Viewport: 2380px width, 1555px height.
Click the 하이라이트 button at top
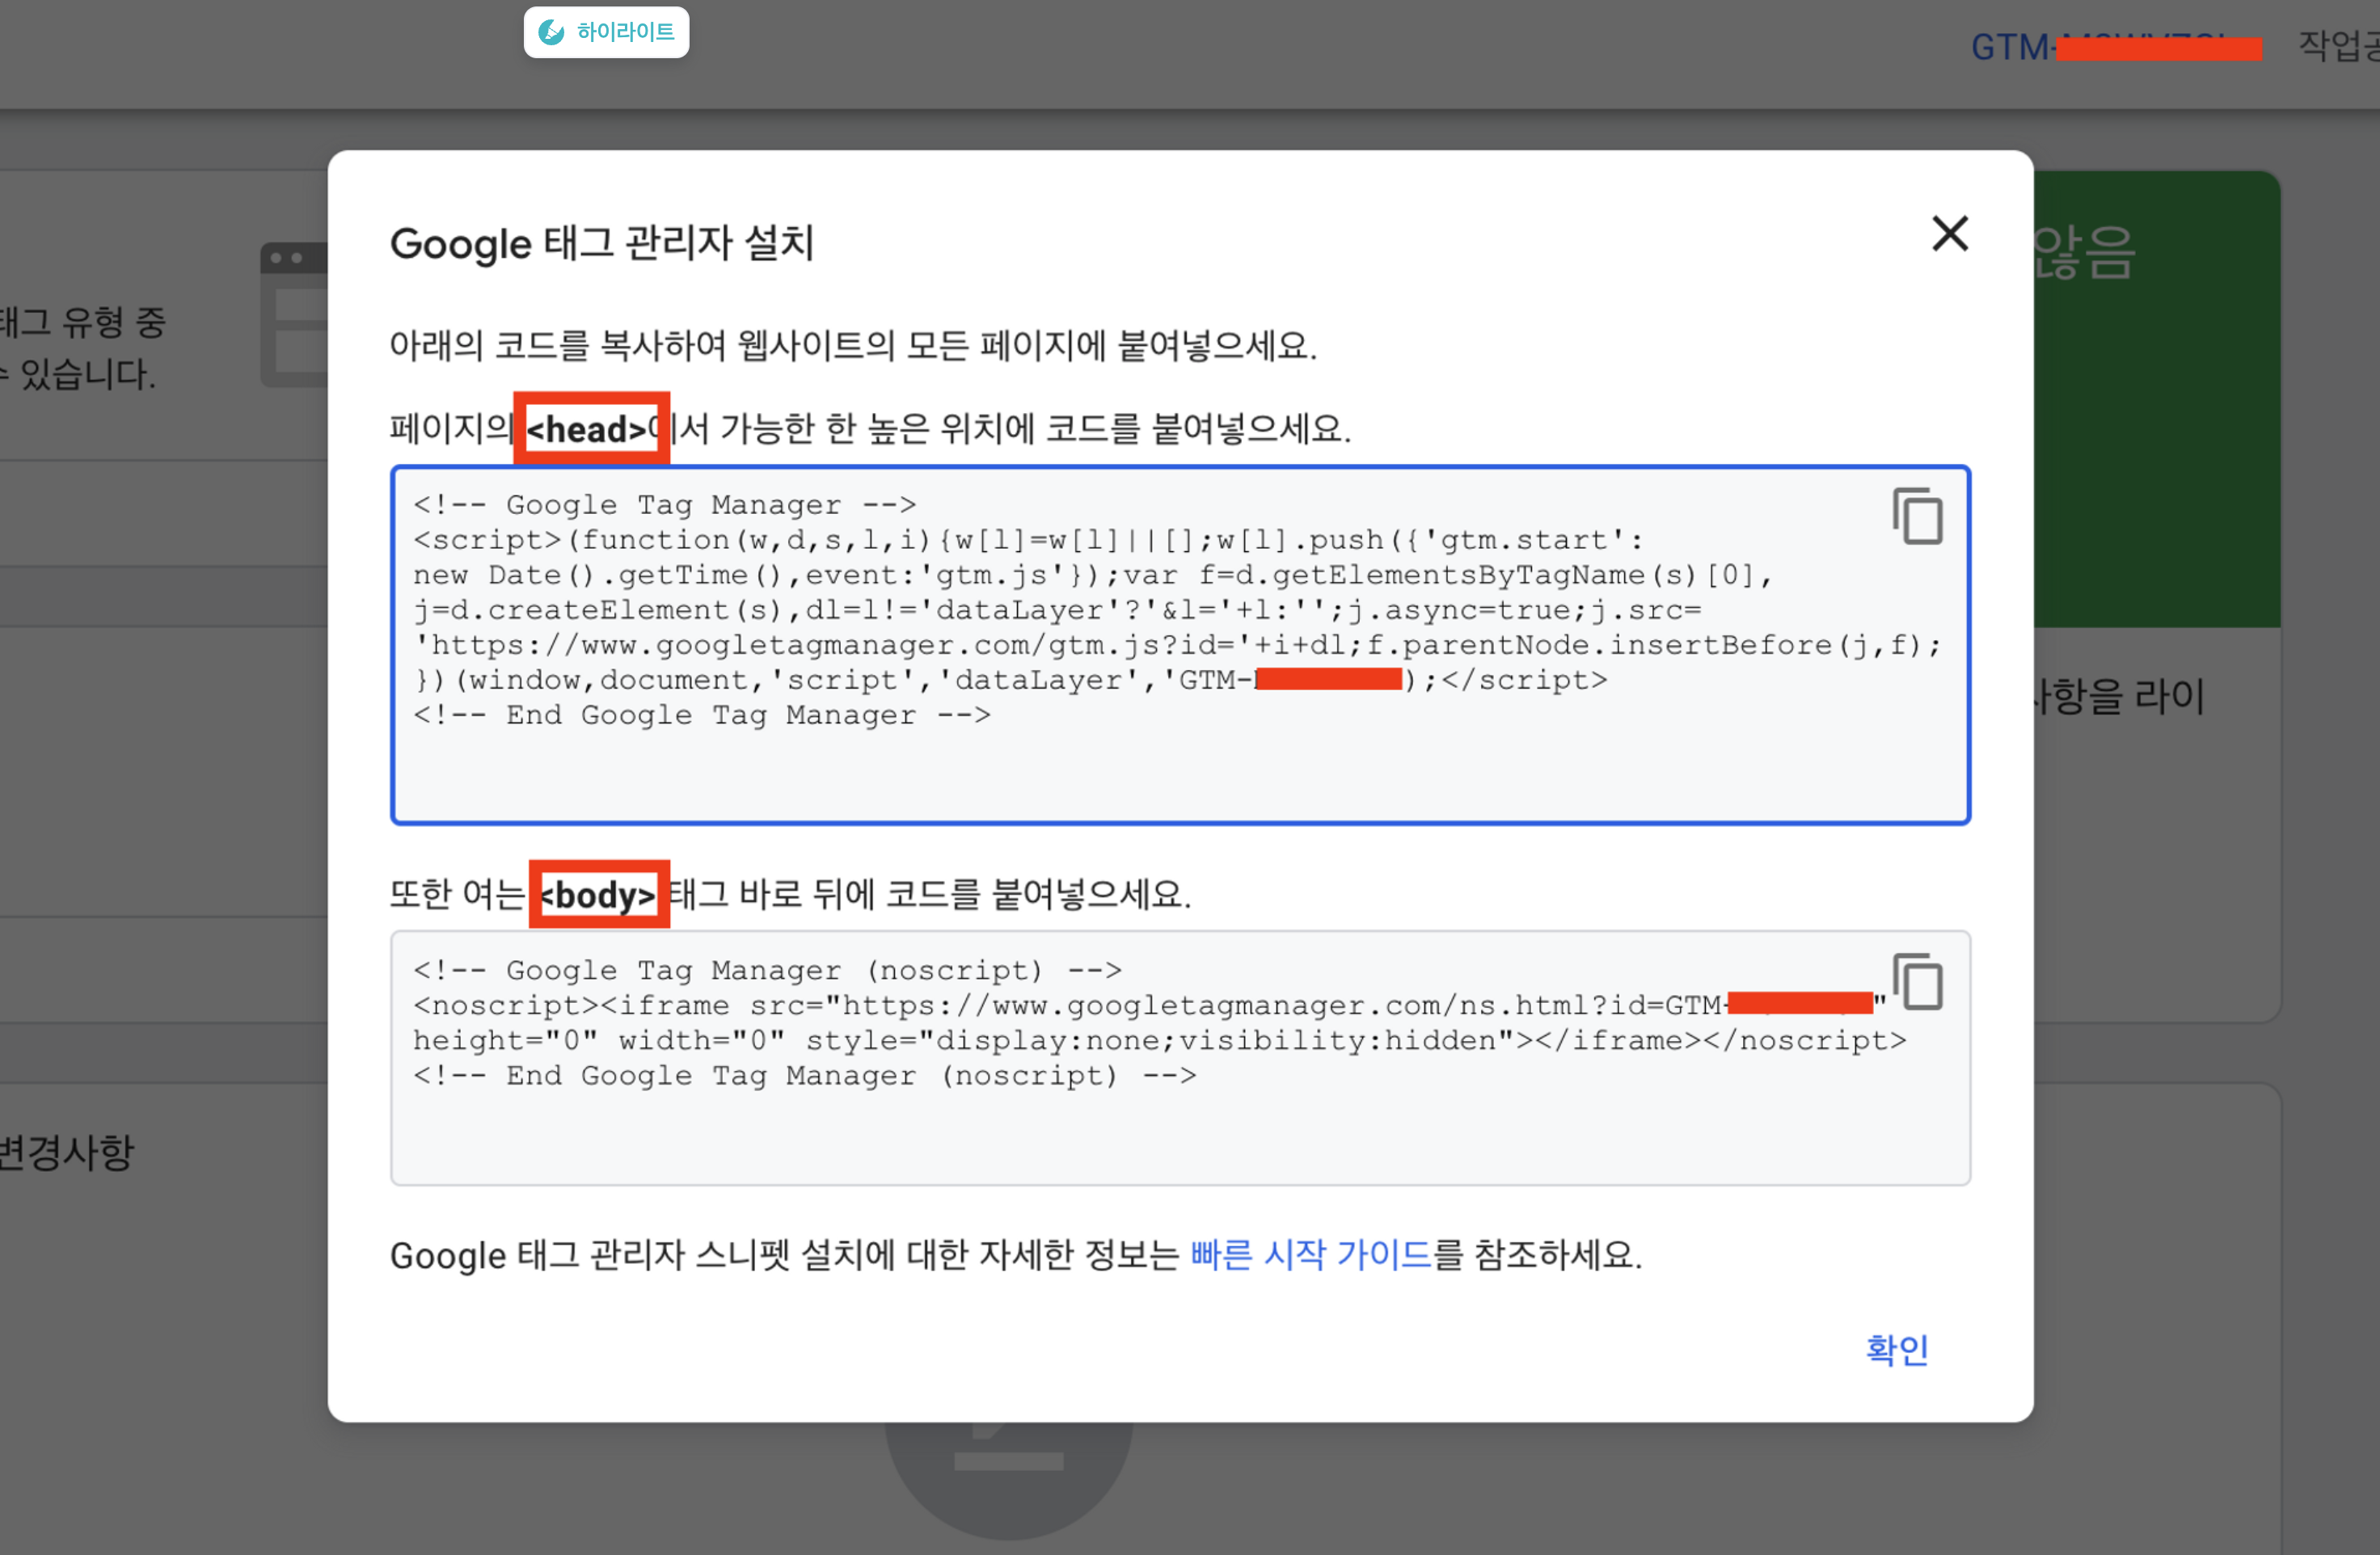[x=606, y=32]
